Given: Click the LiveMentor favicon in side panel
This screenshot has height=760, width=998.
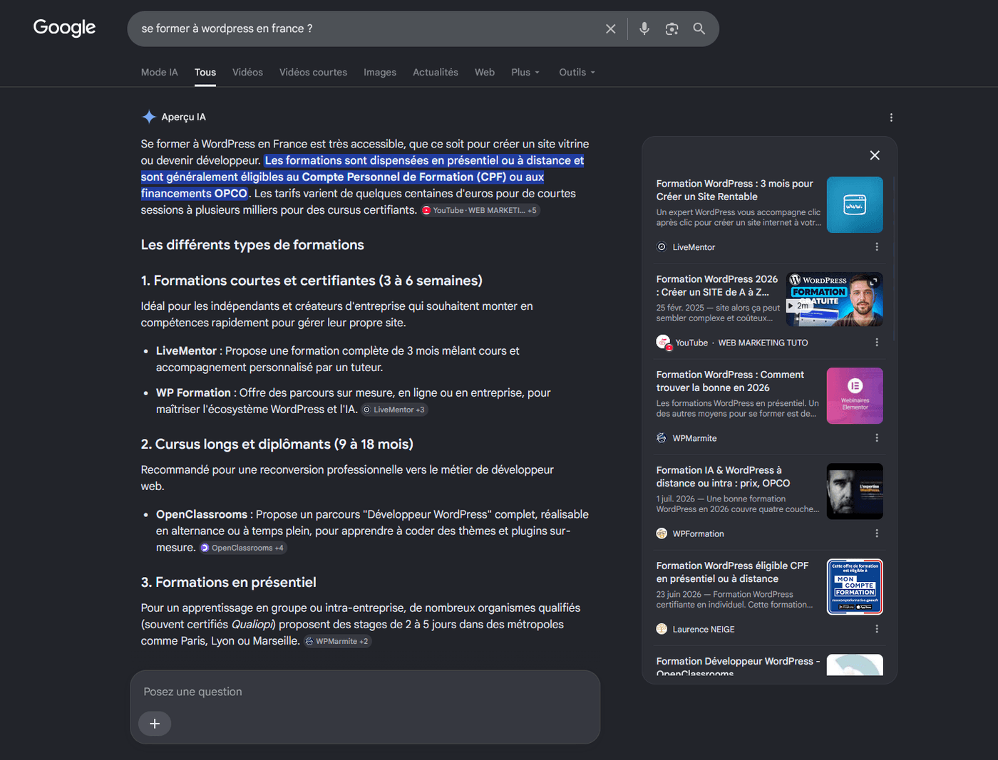Looking at the screenshot, I should (x=662, y=247).
